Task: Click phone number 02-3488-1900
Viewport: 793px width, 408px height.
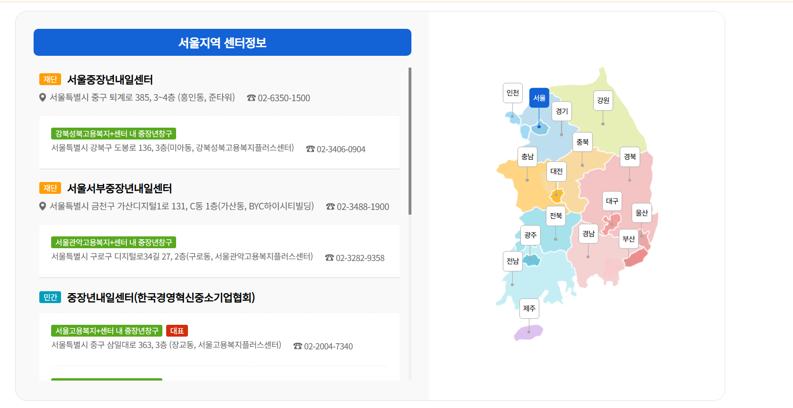Action: pos(363,207)
